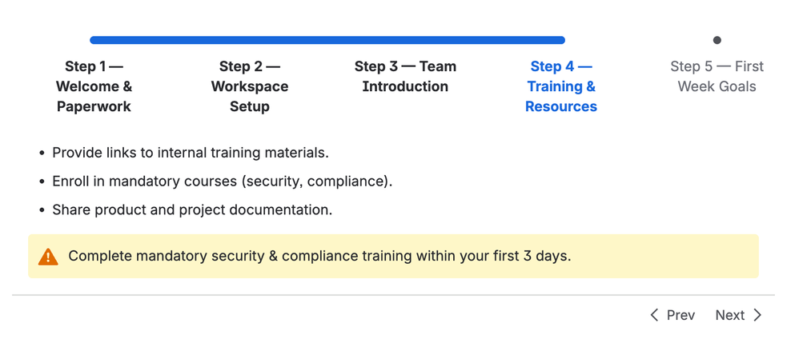
Task: Click the progress bar above Step 3 label
Action: click(405, 40)
